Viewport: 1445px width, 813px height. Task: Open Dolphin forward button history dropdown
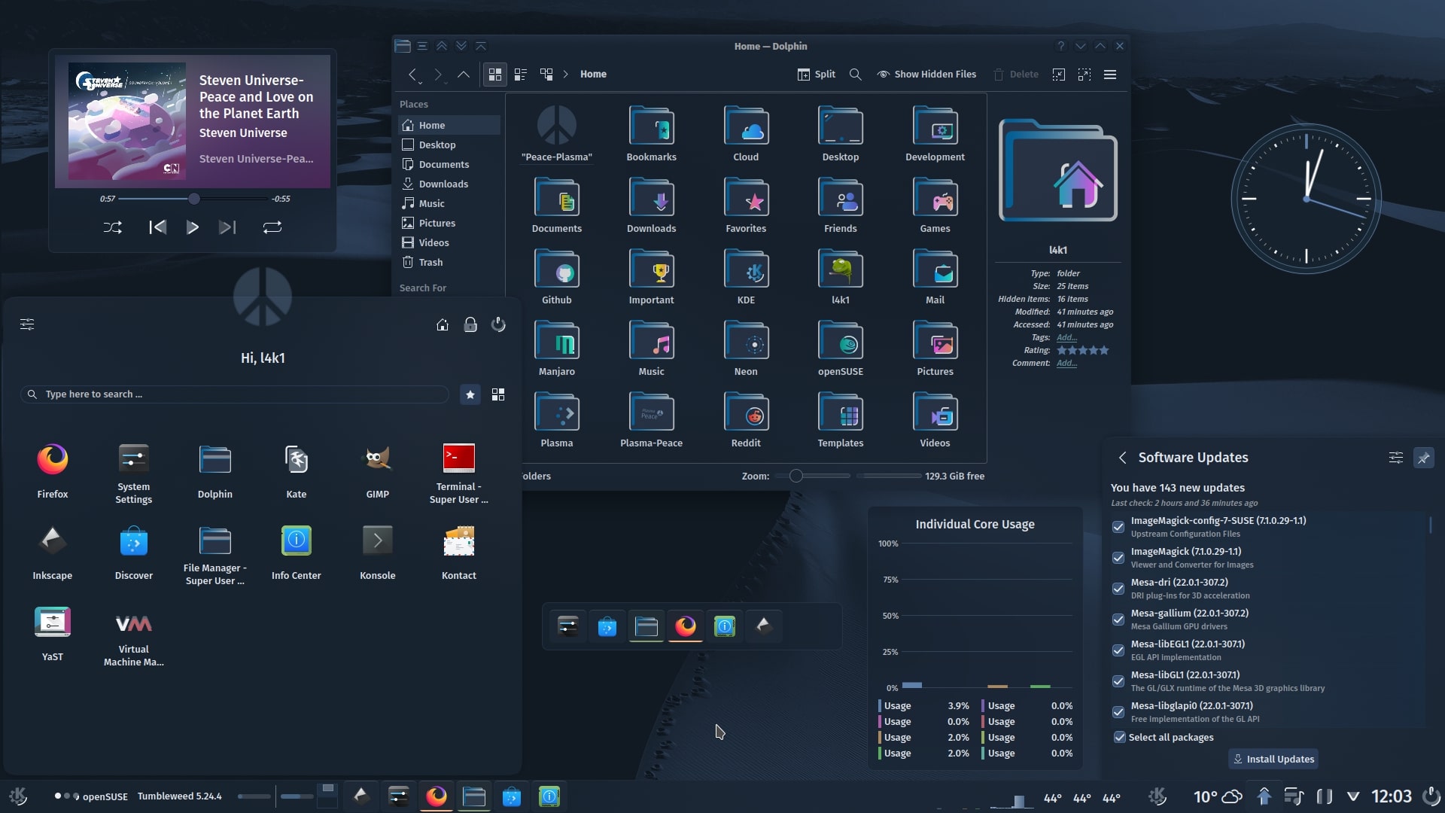coord(446,82)
